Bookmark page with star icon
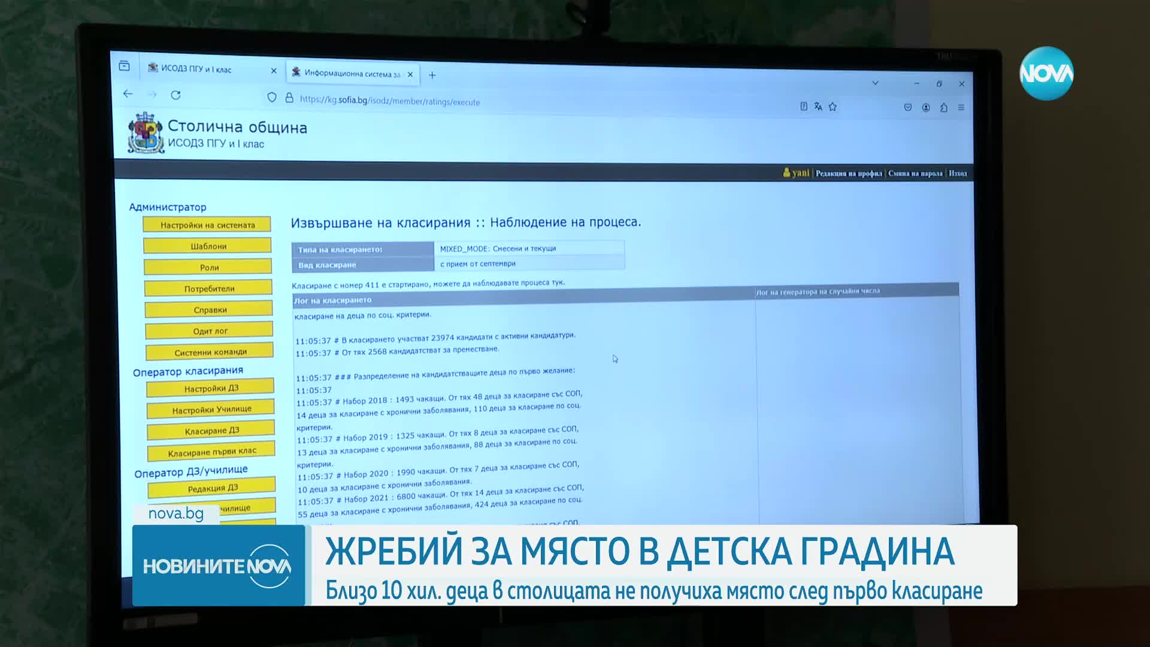Viewport: 1150px width, 647px height. 833,107
